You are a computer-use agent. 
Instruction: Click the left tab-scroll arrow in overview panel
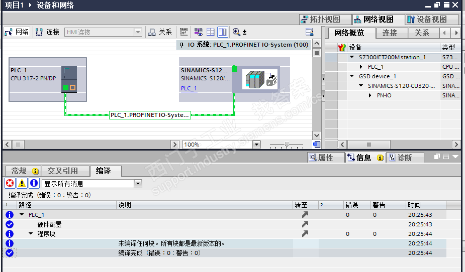(x=444, y=33)
